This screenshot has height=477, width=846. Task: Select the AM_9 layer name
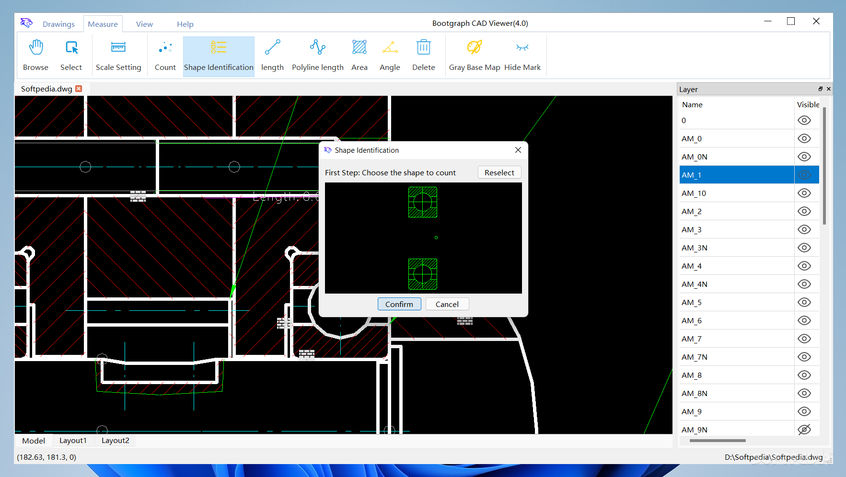[692, 411]
